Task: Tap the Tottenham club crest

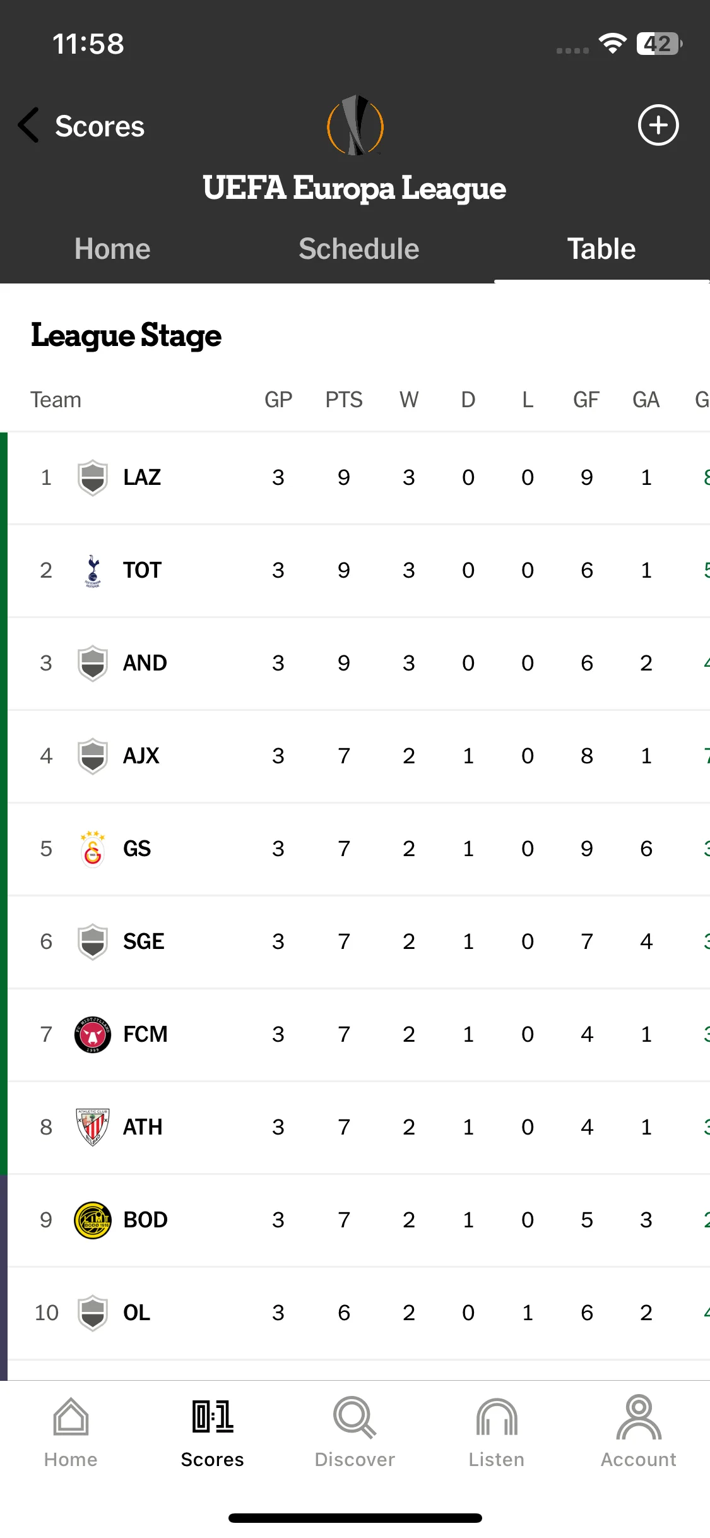Action: [93, 570]
